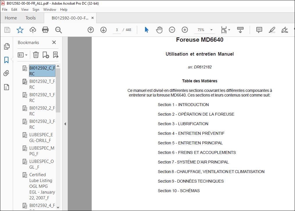The image size is (295, 211).
Task: Close the BI012592-00-00-F... document tab
Action: 92,18
